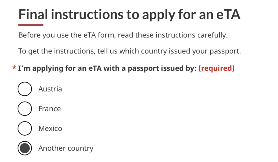Click the red underline beneath the heading
This screenshot has height=162, width=278.
coord(31,25)
